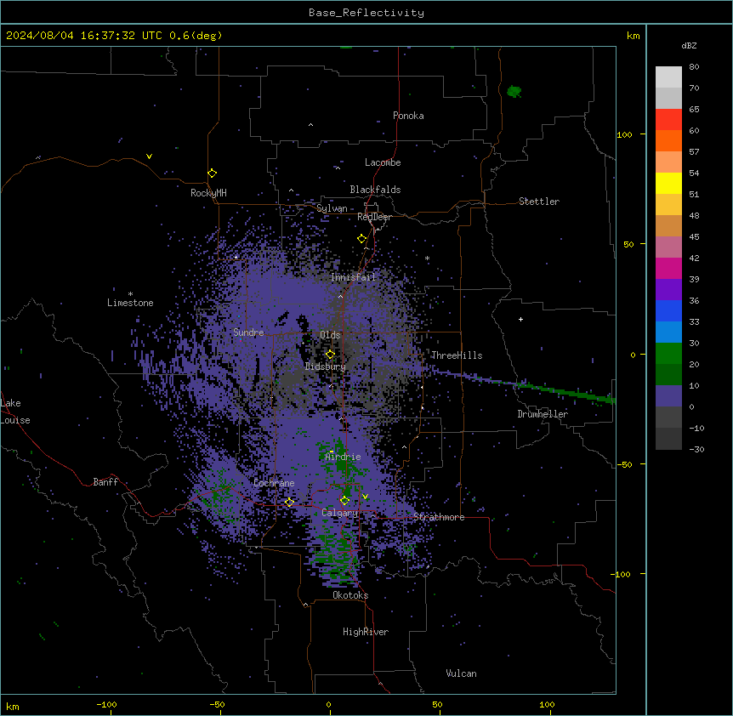The height and width of the screenshot is (716, 733).
Task: Click the -50 tick on the bottom axis
Action: click(x=217, y=704)
